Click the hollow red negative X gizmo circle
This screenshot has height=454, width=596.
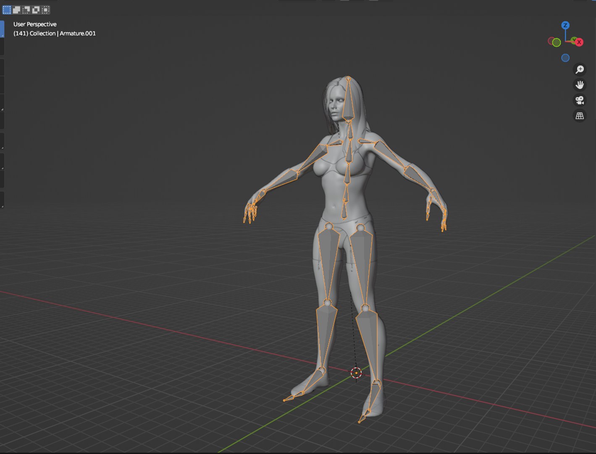pyautogui.click(x=551, y=41)
